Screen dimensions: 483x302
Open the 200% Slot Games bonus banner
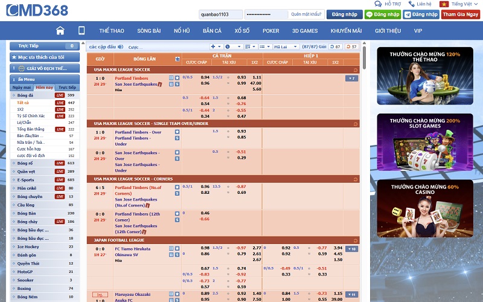(x=425, y=142)
